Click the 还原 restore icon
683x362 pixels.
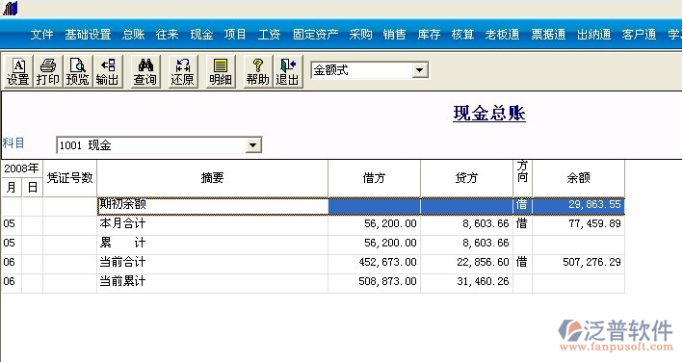tap(182, 72)
